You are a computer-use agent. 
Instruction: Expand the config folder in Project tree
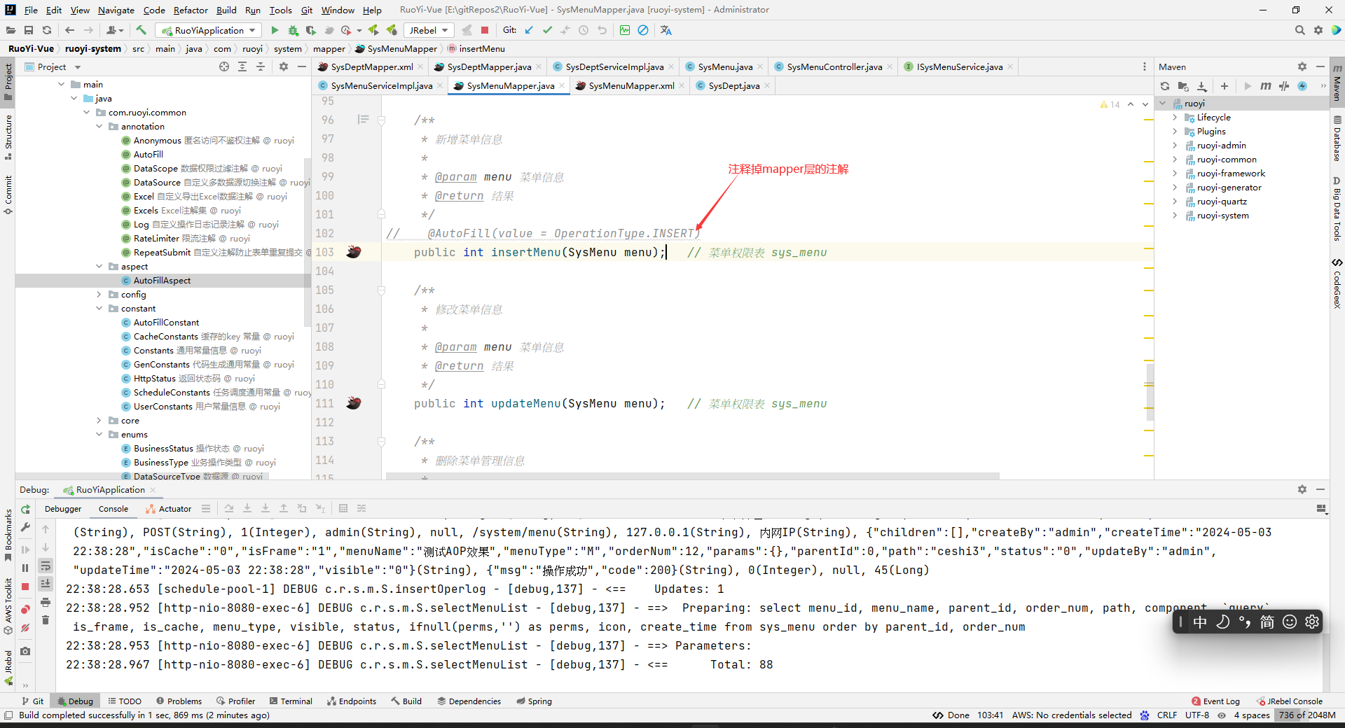[99, 295]
